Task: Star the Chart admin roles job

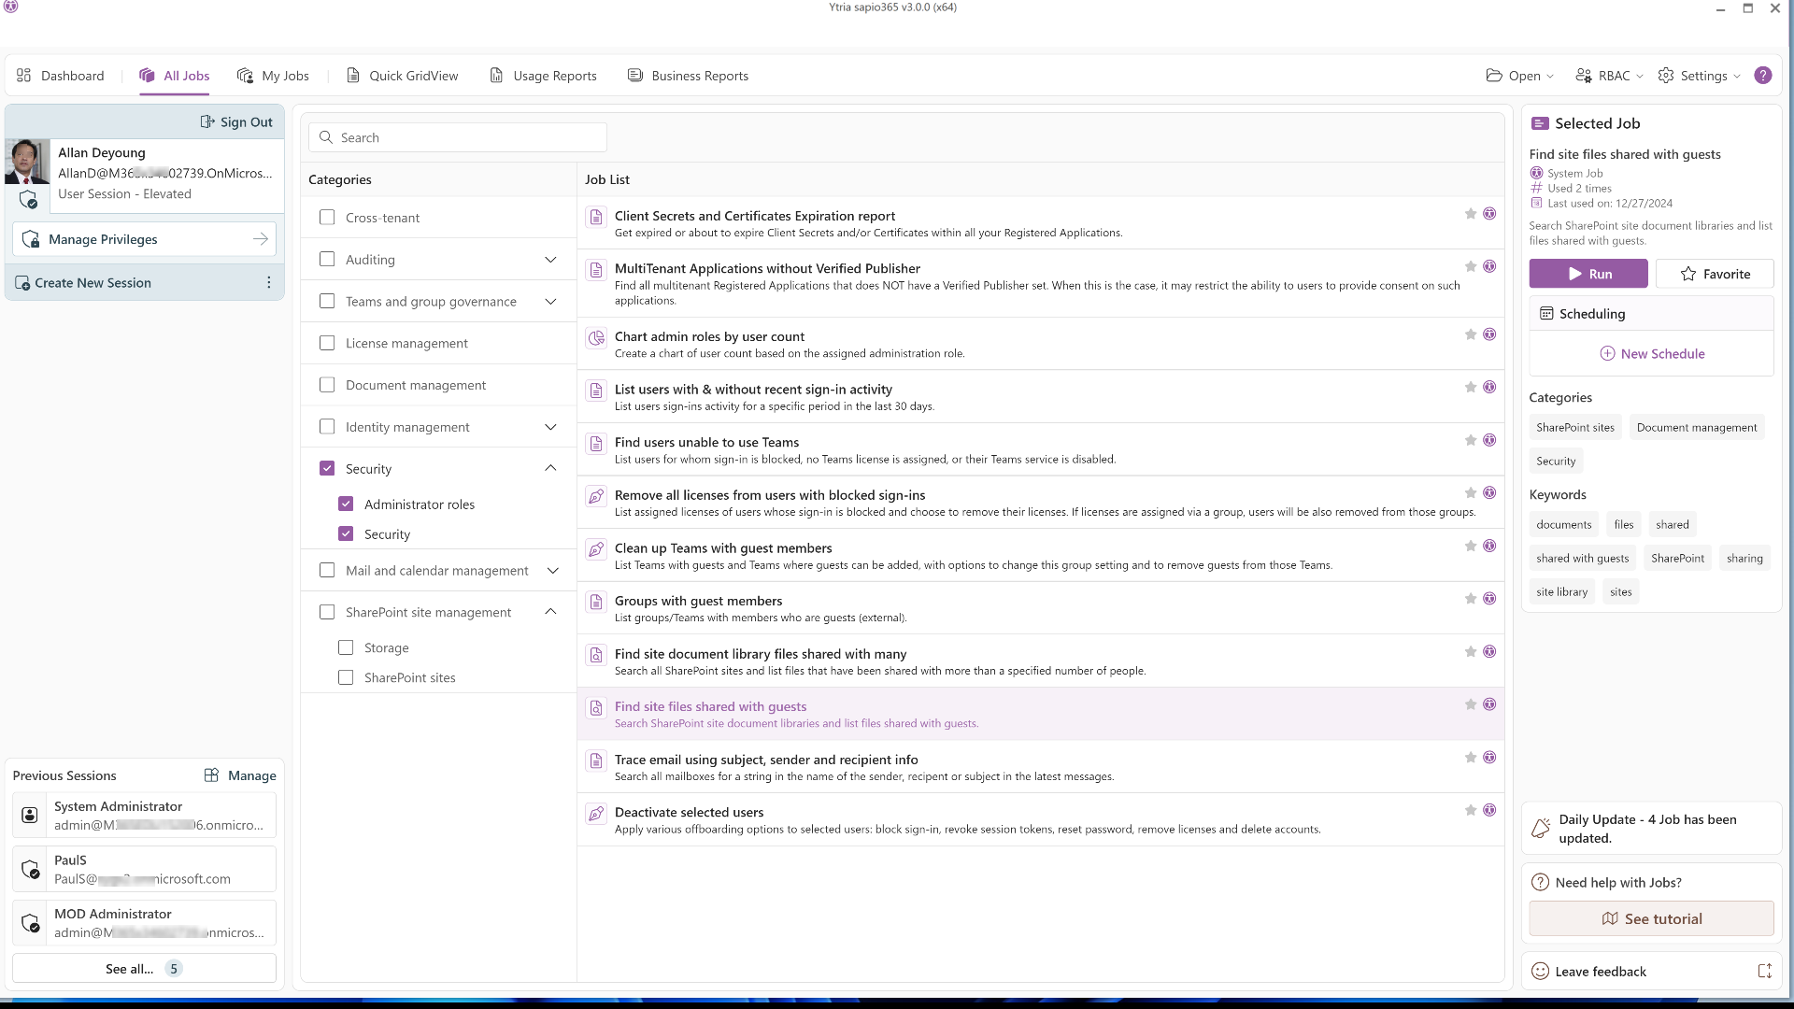Action: coord(1470,334)
